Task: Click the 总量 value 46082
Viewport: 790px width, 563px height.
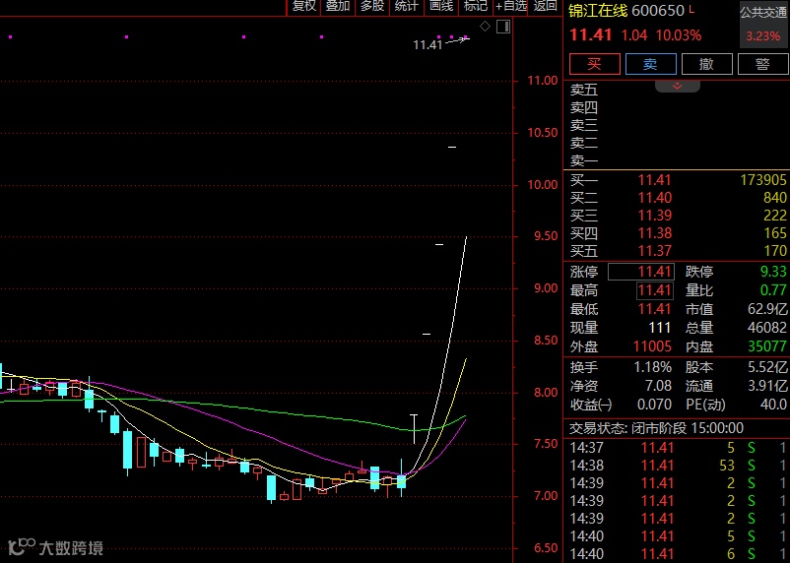Action: (x=767, y=328)
